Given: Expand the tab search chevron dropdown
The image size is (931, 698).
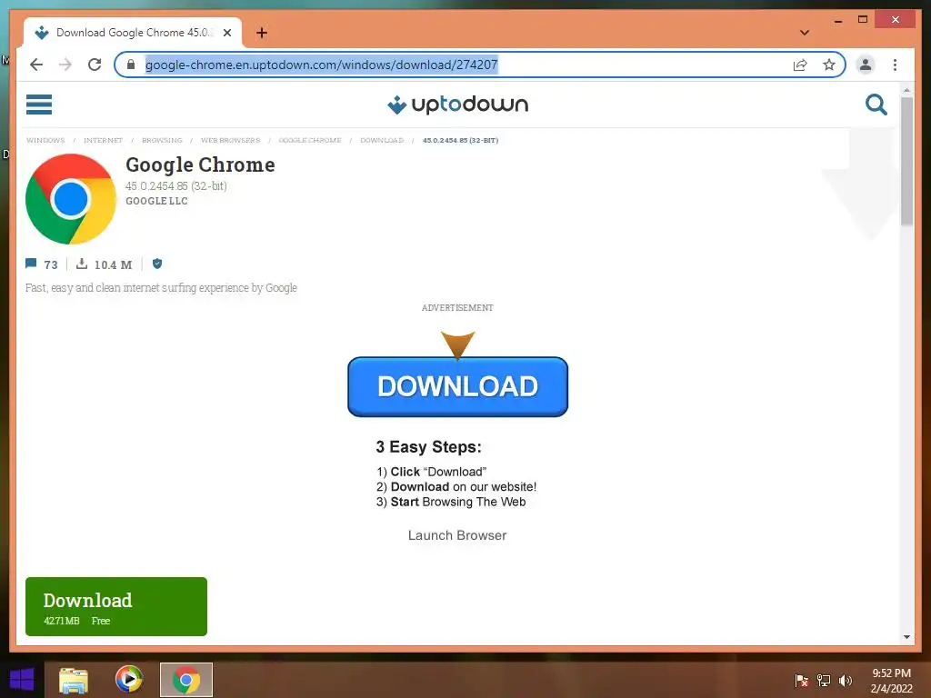Looking at the screenshot, I should pyautogui.click(x=805, y=33).
